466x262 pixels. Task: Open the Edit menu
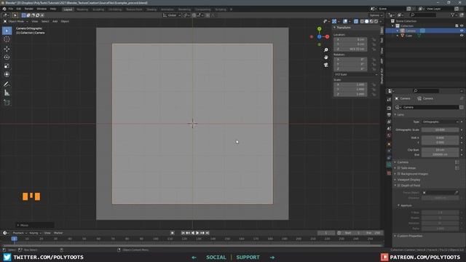click(19, 9)
